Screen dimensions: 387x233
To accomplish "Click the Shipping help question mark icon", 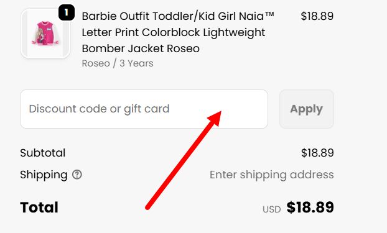I will (x=77, y=175).
